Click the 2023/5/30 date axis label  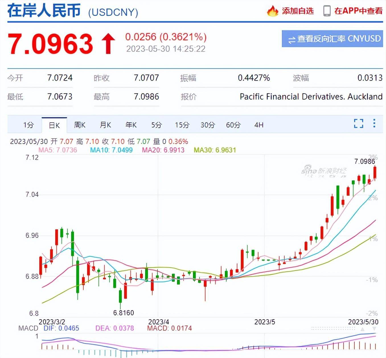(x=364, y=322)
